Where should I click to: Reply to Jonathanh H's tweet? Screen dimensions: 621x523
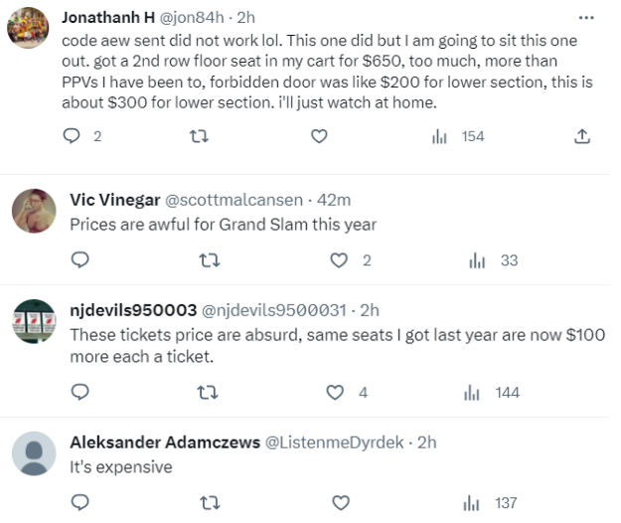72,136
